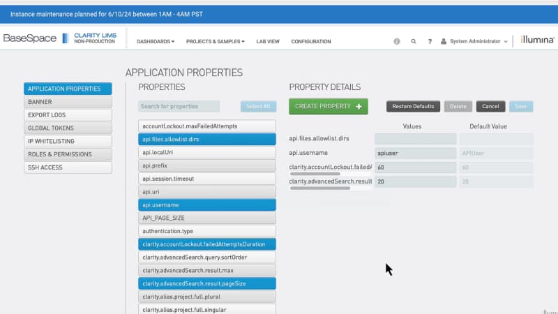Expand the Dashboards dropdown menu
558x314 pixels.
156,42
